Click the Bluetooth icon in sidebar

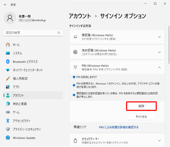point(8,62)
